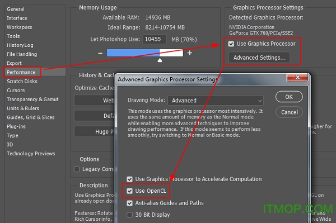This screenshot has height=223, width=336.
Task: Click GeForce GTX 760/PCIe/SSE2 text
Action: [261, 33]
